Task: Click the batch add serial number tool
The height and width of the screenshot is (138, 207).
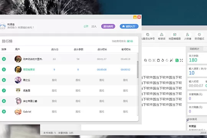Action: click(x=148, y=36)
